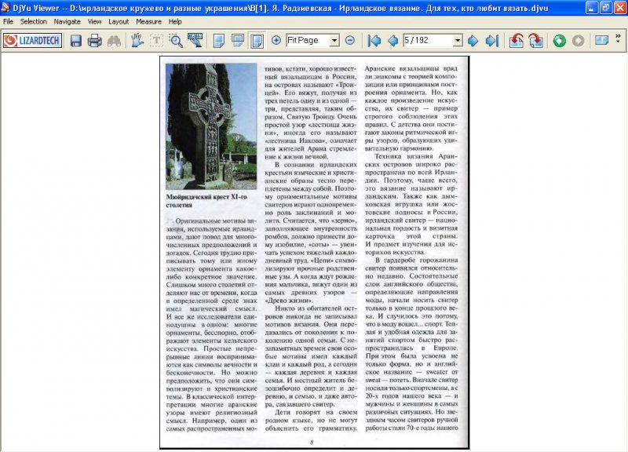This screenshot has width=628, height=452.
Task: Go back with the green arrow
Action: coord(559,41)
